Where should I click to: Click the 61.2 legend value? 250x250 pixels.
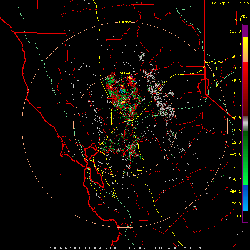click(x=236, y=68)
